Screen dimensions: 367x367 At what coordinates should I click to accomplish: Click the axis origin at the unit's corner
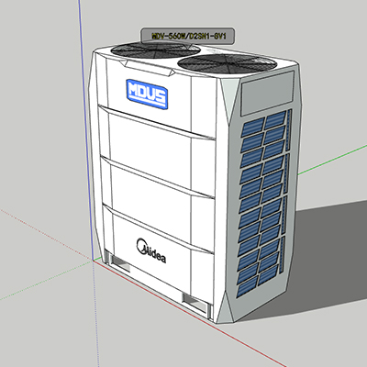pyautogui.click(x=94, y=261)
